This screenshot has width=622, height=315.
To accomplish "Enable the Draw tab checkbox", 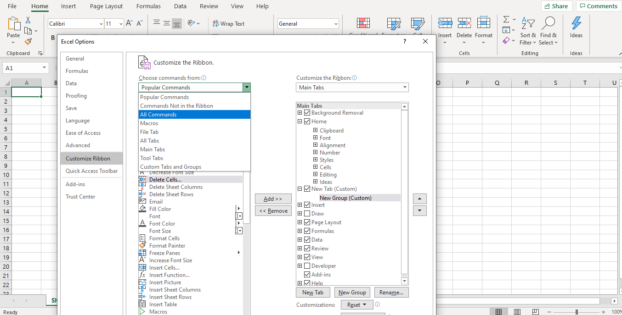I will [307, 214].
